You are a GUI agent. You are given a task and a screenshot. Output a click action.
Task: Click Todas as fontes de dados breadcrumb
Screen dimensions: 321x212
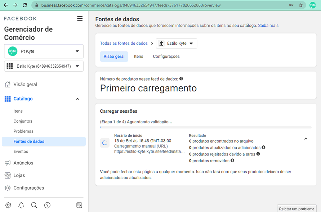pyautogui.click(x=124, y=43)
